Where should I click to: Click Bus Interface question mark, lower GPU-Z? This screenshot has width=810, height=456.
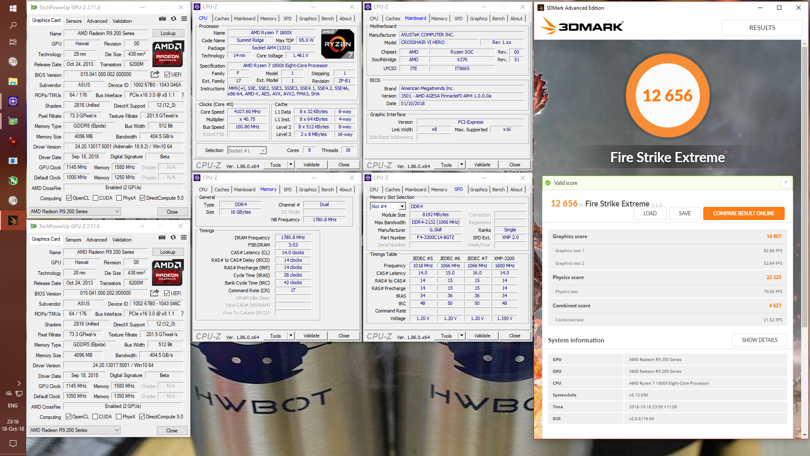coord(182,314)
